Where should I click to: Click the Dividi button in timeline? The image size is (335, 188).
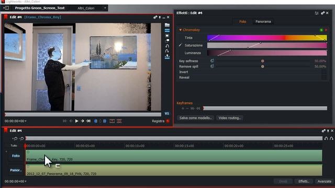(283, 181)
